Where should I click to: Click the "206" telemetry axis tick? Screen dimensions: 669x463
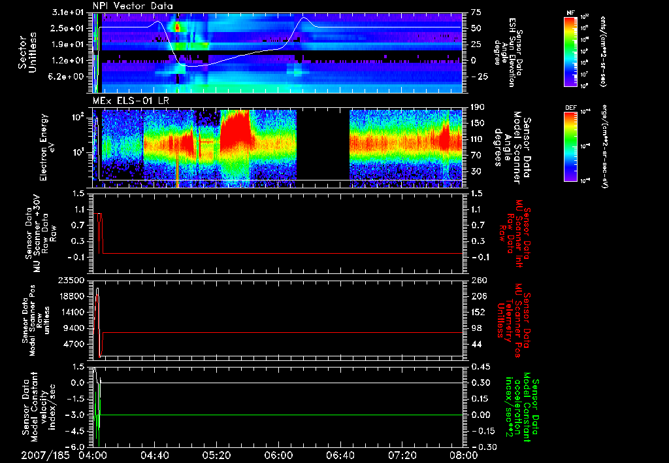(x=479, y=296)
